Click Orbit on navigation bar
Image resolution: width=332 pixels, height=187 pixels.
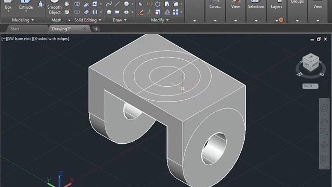coord(324,145)
